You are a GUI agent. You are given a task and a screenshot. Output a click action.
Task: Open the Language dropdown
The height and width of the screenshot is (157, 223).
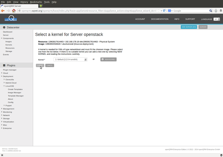[x=217, y=19]
